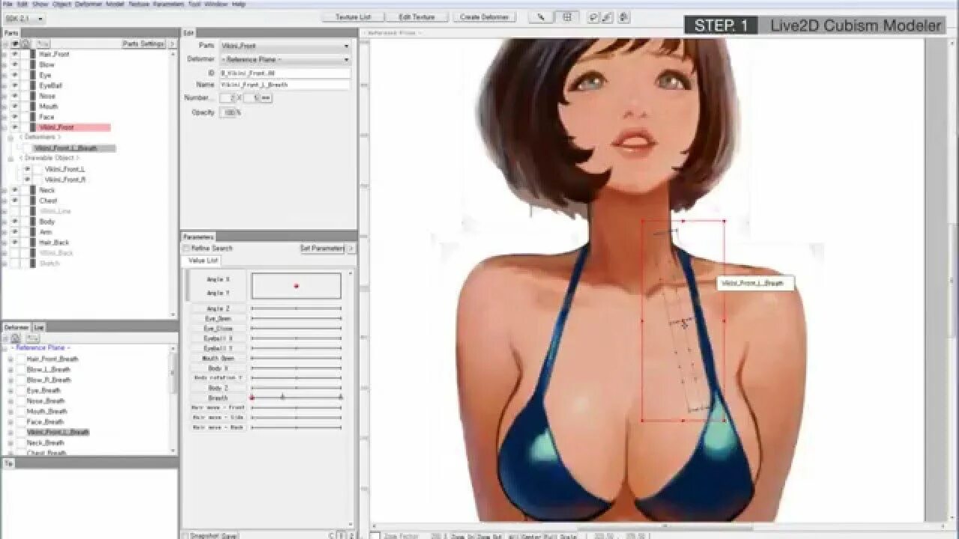The width and height of the screenshot is (959, 539).
Task: Click the rotate deformer toolbar icon
Action: pyautogui.click(x=593, y=16)
